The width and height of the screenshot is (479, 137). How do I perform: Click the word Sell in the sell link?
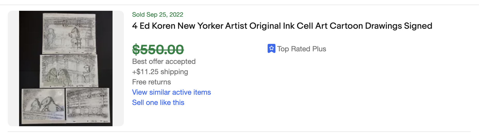point(138,103)
